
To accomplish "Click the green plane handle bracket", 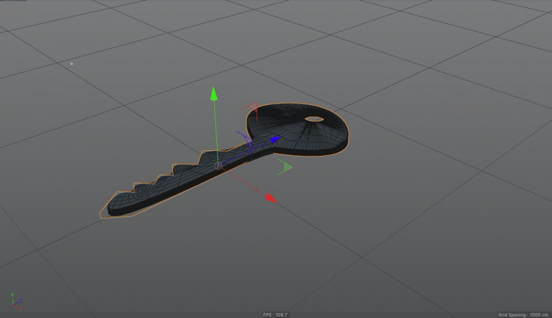I will (284, 167).
